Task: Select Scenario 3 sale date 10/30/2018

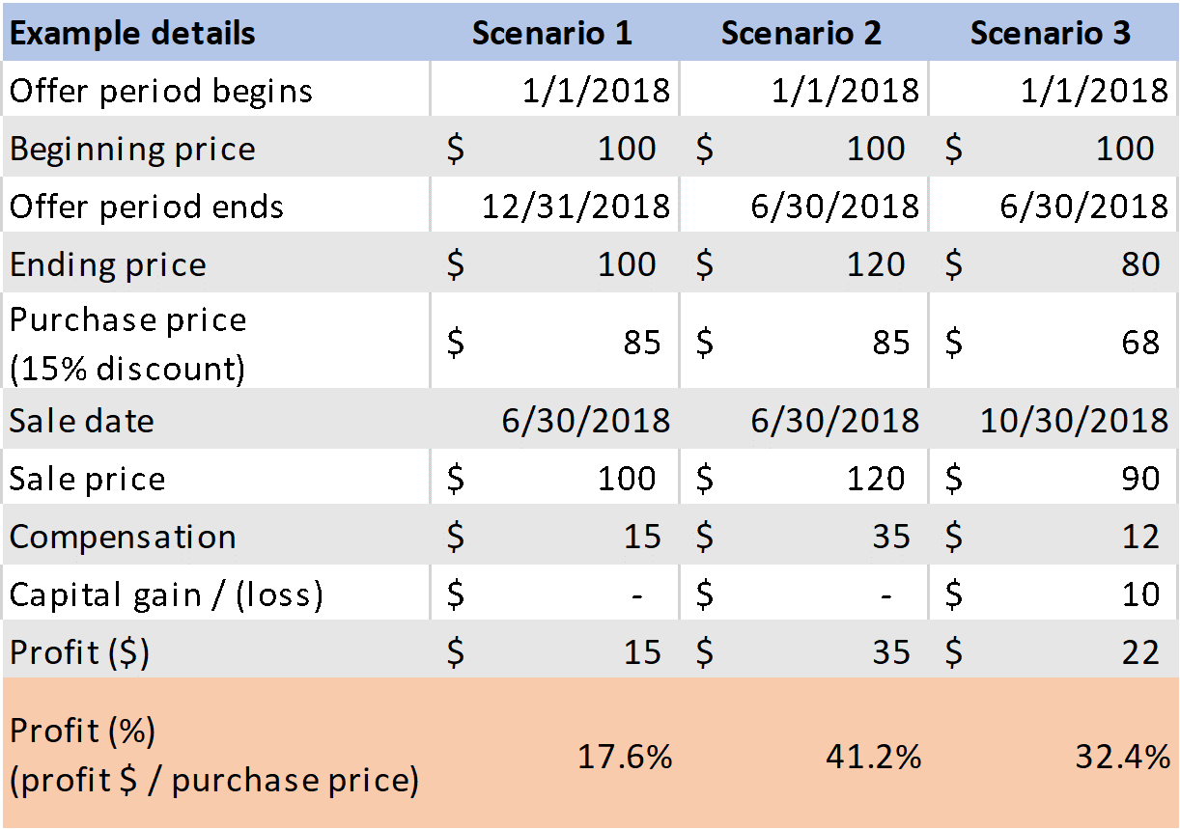Action: [x=1075, y=420]
